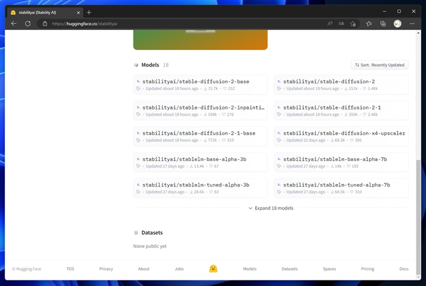Click the Docs footer link
Screen dimensions: 426x286
403,268
